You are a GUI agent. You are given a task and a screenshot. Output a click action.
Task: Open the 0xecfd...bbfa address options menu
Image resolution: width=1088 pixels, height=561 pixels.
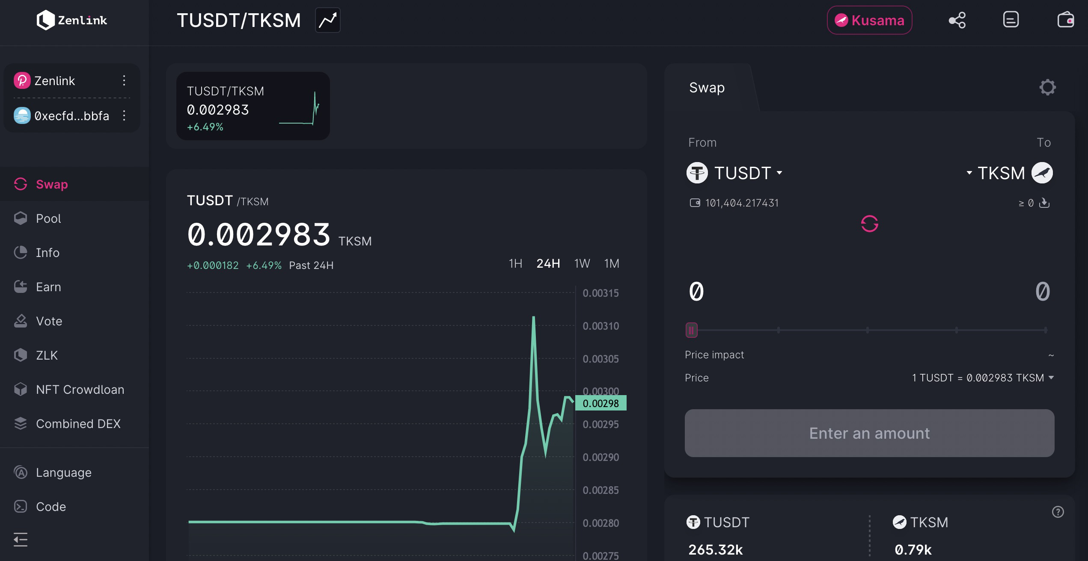coord(124,115)
